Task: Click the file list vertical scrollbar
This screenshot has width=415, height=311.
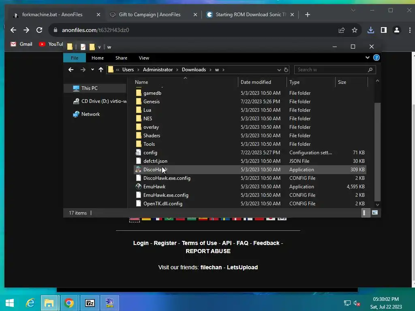Action: tap(377, 152)
